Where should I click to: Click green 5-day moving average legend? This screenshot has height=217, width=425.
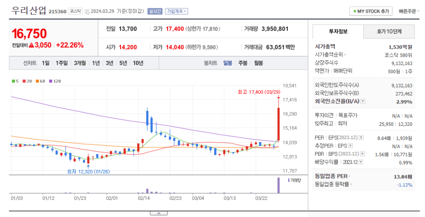click(15, 81)
